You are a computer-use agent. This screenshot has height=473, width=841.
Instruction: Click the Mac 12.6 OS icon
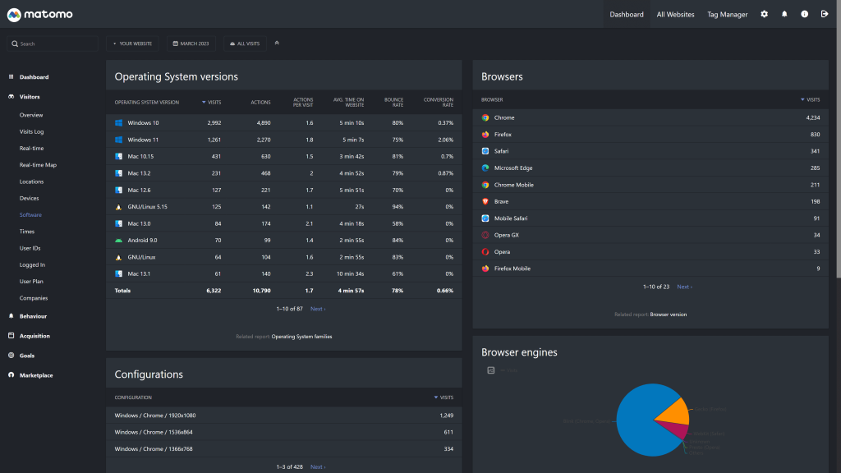118,190
